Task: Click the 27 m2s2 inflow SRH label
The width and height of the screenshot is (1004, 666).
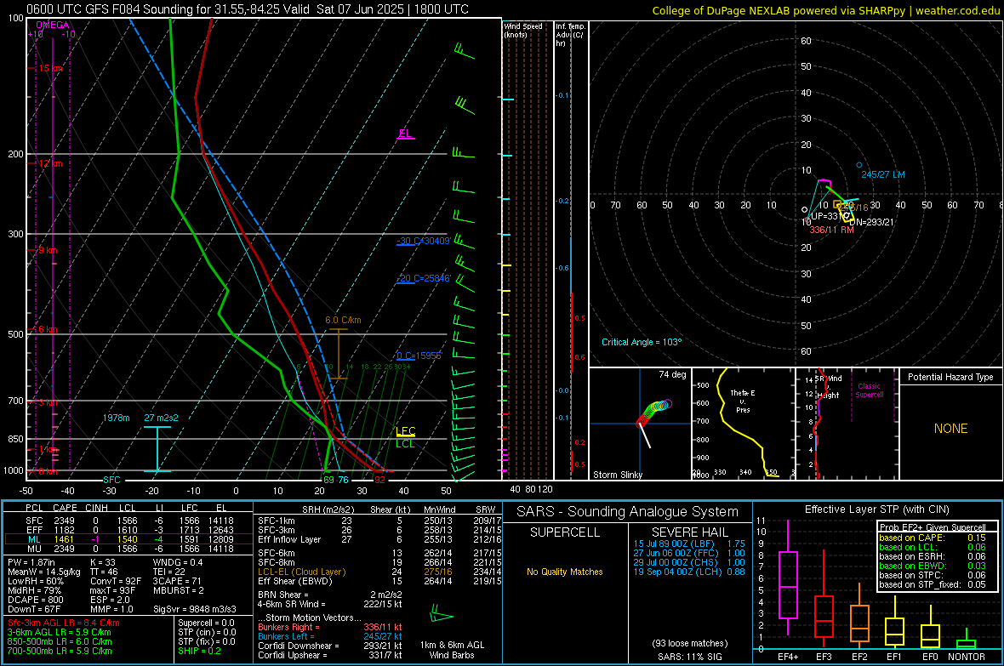Action: coord(162,418)
